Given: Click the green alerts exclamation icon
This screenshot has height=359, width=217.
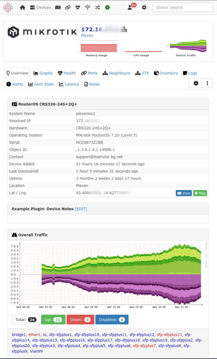Looking at the screenshot, I should point(107,7).
